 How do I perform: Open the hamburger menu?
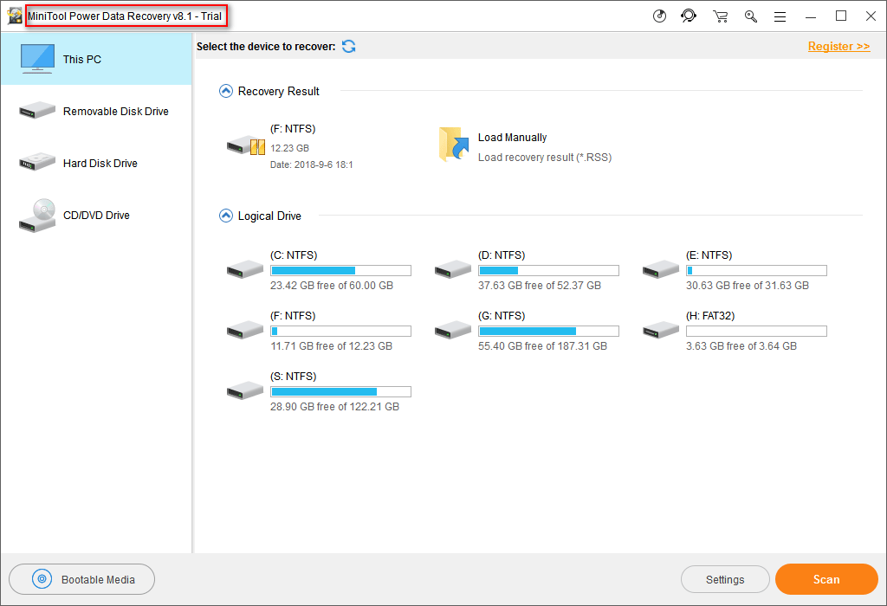tap(780, 16)
